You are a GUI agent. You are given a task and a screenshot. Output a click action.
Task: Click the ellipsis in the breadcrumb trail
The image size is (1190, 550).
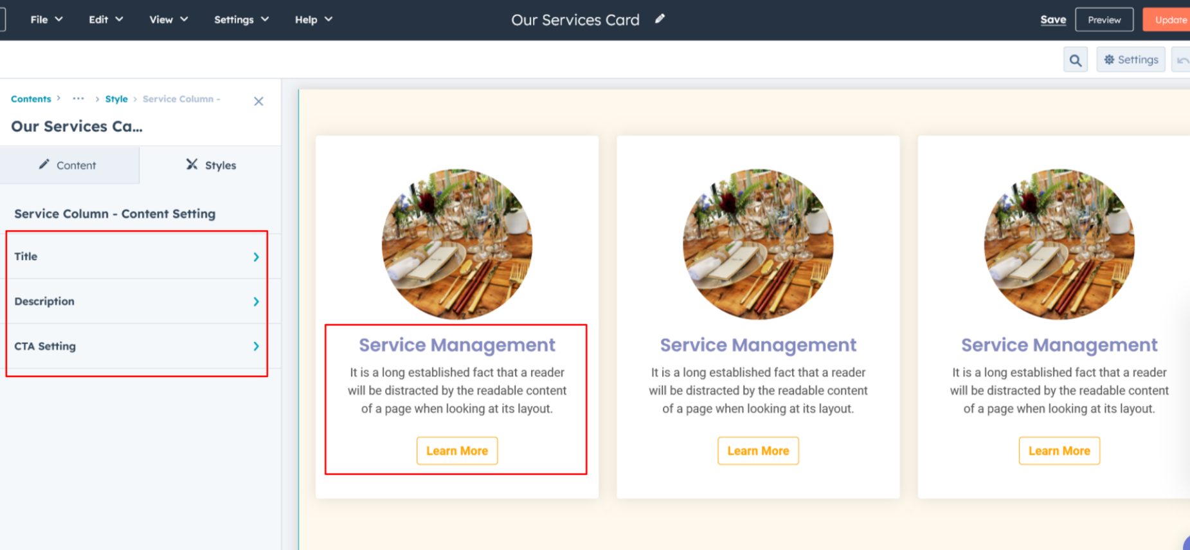pos(78,98)
